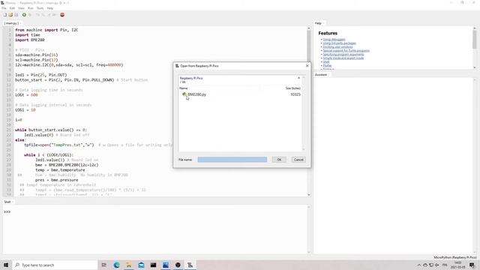The height and width of the screenshot is (270, 480).
Task: Click the Python file icon beside BME280.py
Action: 184,94
